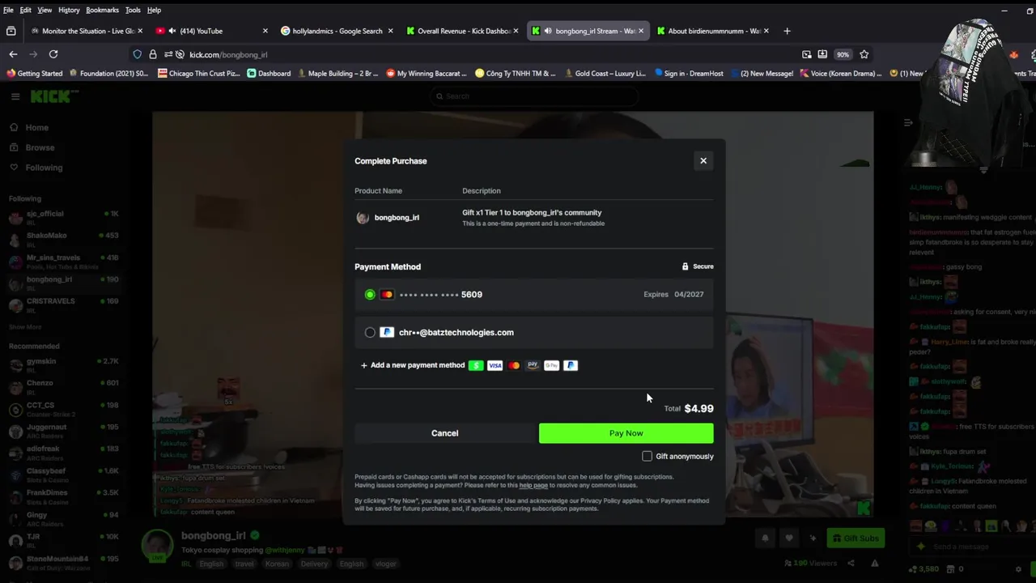Click the share icon beside viewer count
1036x583 pixels.
(851, 564)
